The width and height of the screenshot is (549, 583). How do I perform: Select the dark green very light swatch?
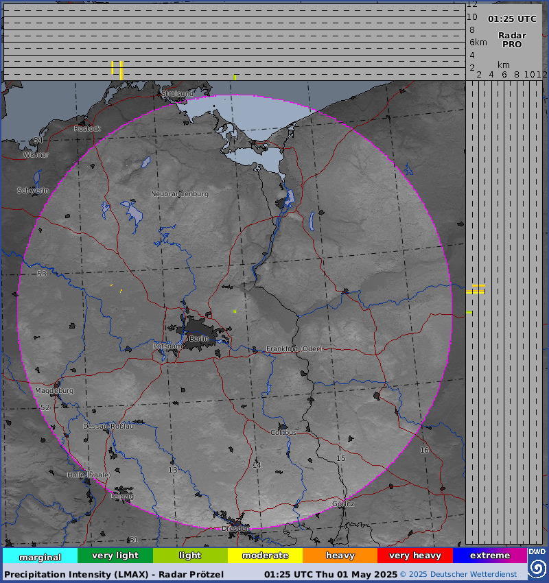click(x=115, y=556)
